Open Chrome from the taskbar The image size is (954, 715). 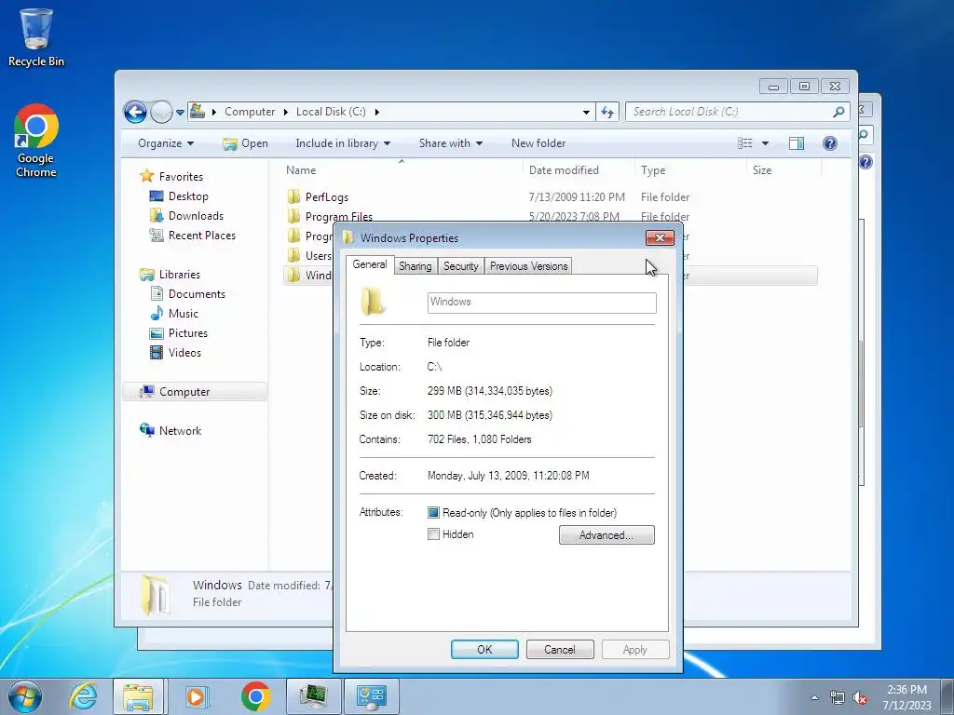click(x=255, y=696)
